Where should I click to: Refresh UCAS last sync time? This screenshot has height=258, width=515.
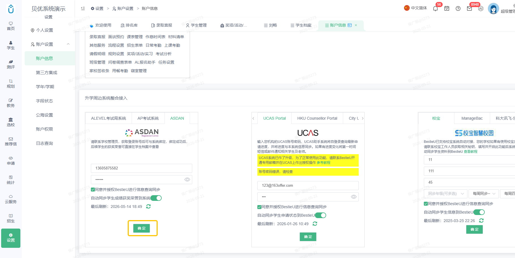pyautogui.click(x=315, y=224)
